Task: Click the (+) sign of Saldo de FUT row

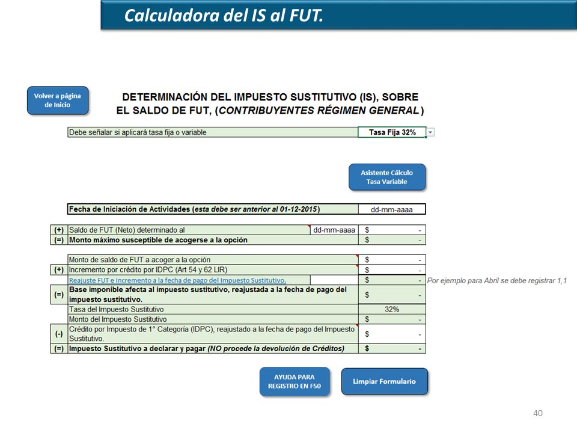Action: click(x=59, y=230)
